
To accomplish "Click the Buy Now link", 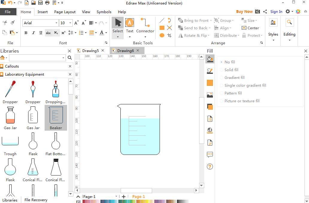I will click(244, 12).
